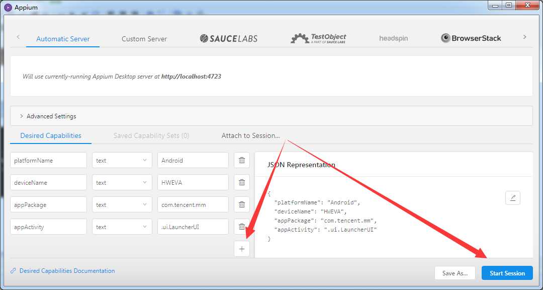
Task: Show more server tabs with right chevron
Action: (x=524, y=37)
